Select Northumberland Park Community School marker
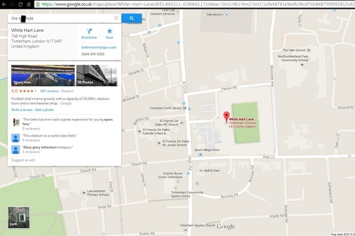 [302, 65]
